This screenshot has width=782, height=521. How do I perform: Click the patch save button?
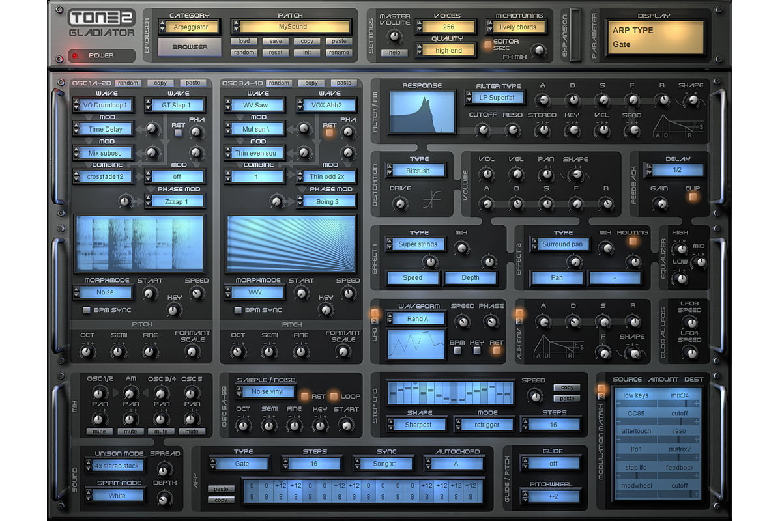pos(275,41)
